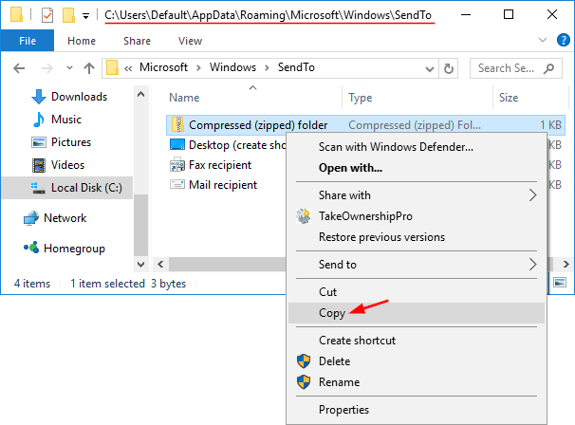Click the Compressed (zipped) folder file icon
575x425 pixels.
[x=177, y=124]
